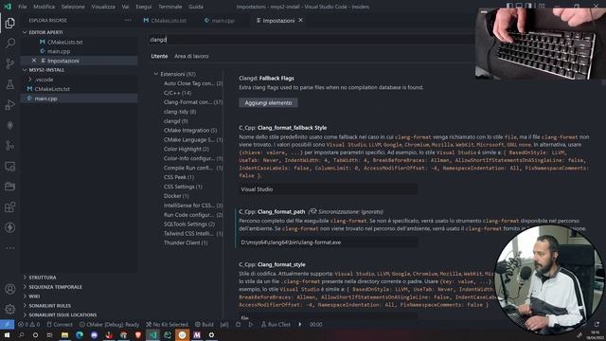Open the project folder icon in activity bar

[x=10, y=187]
